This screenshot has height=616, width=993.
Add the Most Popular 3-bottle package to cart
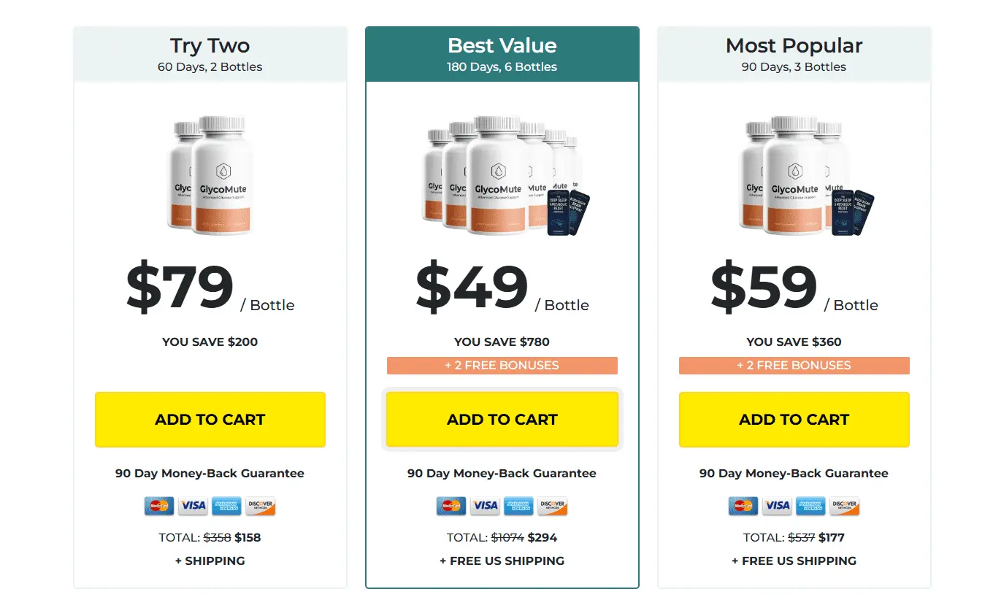[794, 420]
